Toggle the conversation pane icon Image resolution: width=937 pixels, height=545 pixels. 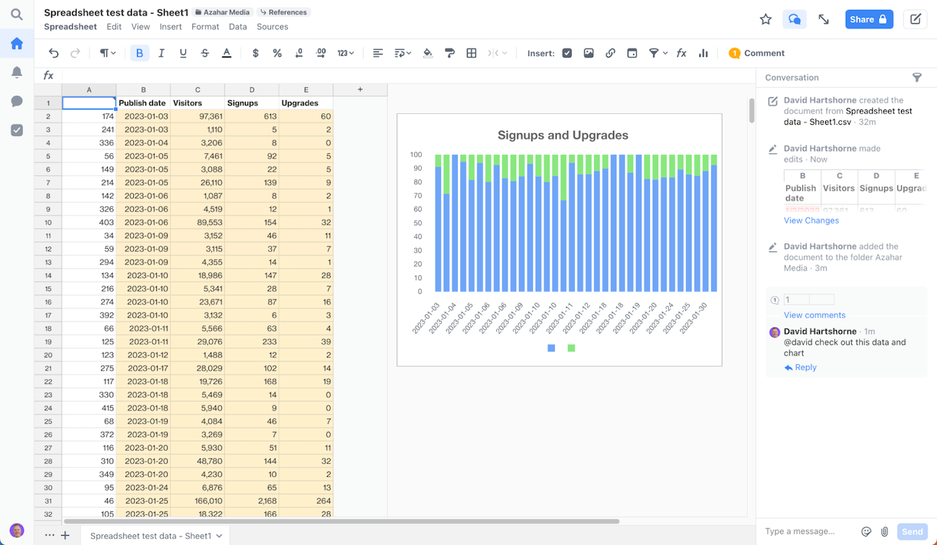(795, 19)
